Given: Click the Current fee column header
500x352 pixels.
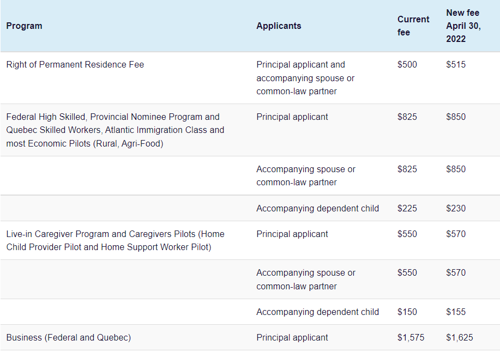Looking at the screenshot, I should tap(413, 26).
